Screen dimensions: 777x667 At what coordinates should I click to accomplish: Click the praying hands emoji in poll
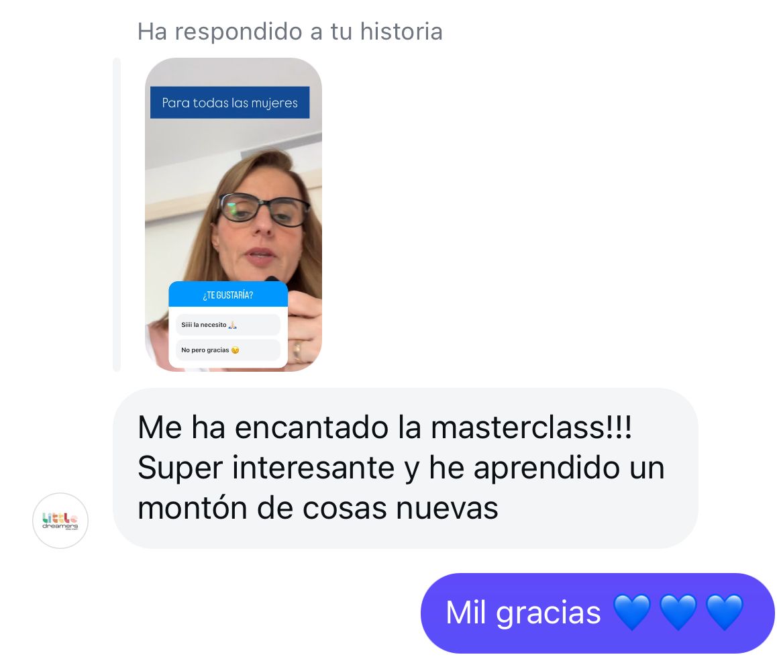point(232,325)
